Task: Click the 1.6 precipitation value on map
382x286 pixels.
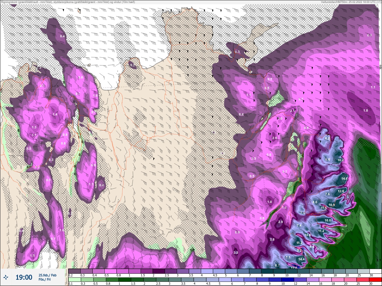Action: point(62,230)
